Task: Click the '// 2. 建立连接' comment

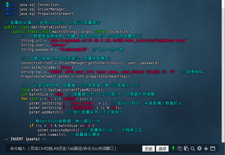Action: [x=66, y=59]
